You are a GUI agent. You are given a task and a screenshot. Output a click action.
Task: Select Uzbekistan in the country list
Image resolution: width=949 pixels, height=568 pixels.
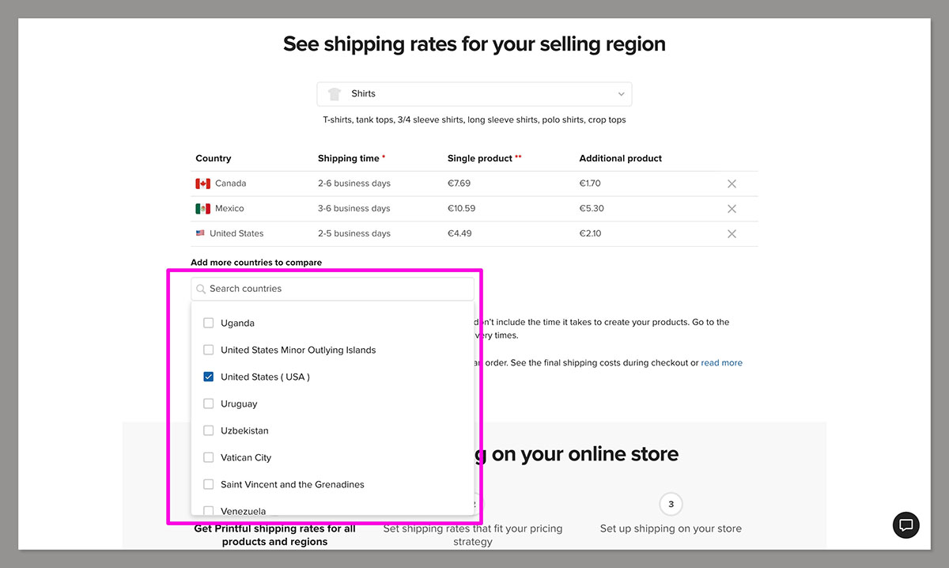pyautogui.click(x=208, y=430)
